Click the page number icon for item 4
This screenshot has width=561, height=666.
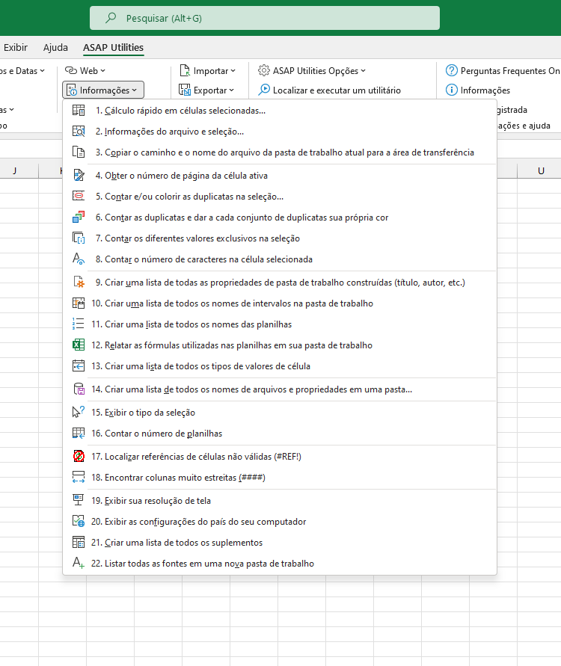79,176
